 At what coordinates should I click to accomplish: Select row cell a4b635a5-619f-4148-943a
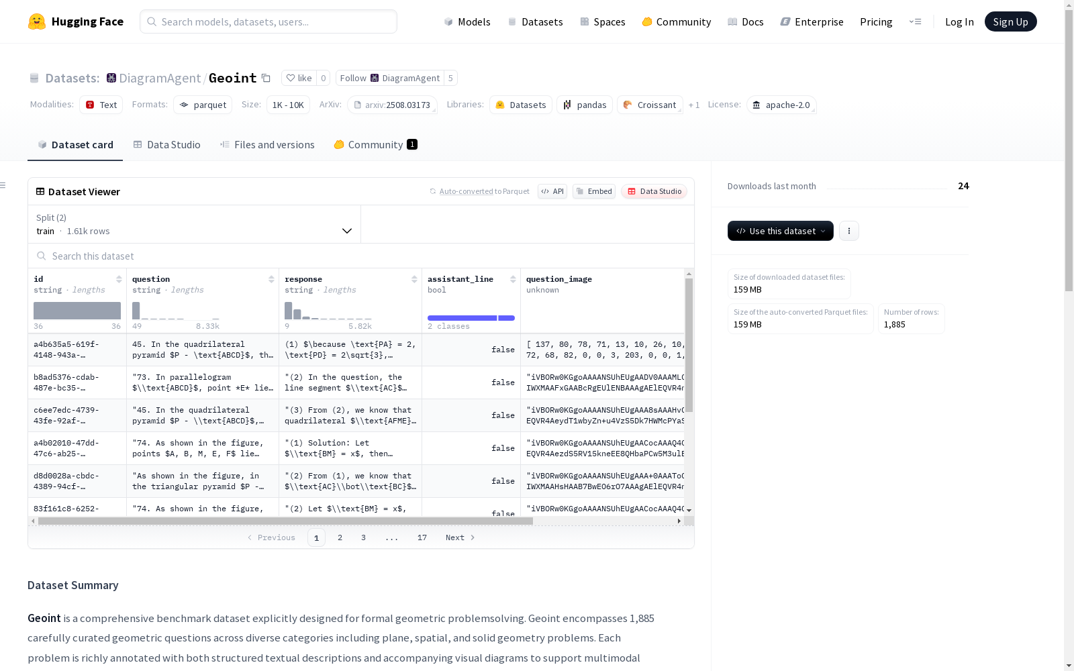pyautogui.click(x=77, y=350)
